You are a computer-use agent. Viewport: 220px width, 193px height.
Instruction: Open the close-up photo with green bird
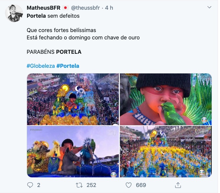(166, 99)
